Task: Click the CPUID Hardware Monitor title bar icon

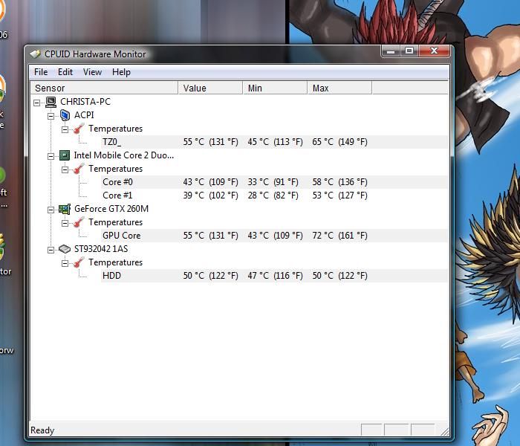Action: point(35,54)
